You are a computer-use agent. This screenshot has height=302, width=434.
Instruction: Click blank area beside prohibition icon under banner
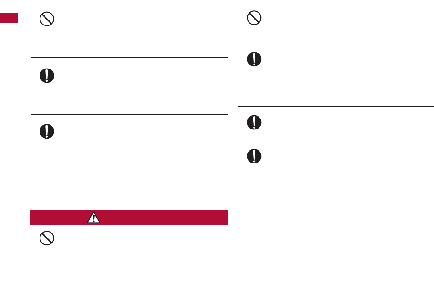(136, 254)
